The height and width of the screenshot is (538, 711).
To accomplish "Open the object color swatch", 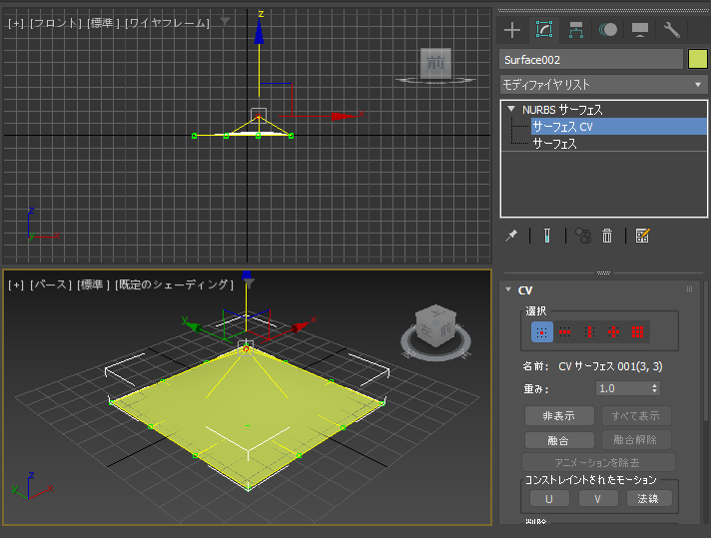I will pos(697,59).
